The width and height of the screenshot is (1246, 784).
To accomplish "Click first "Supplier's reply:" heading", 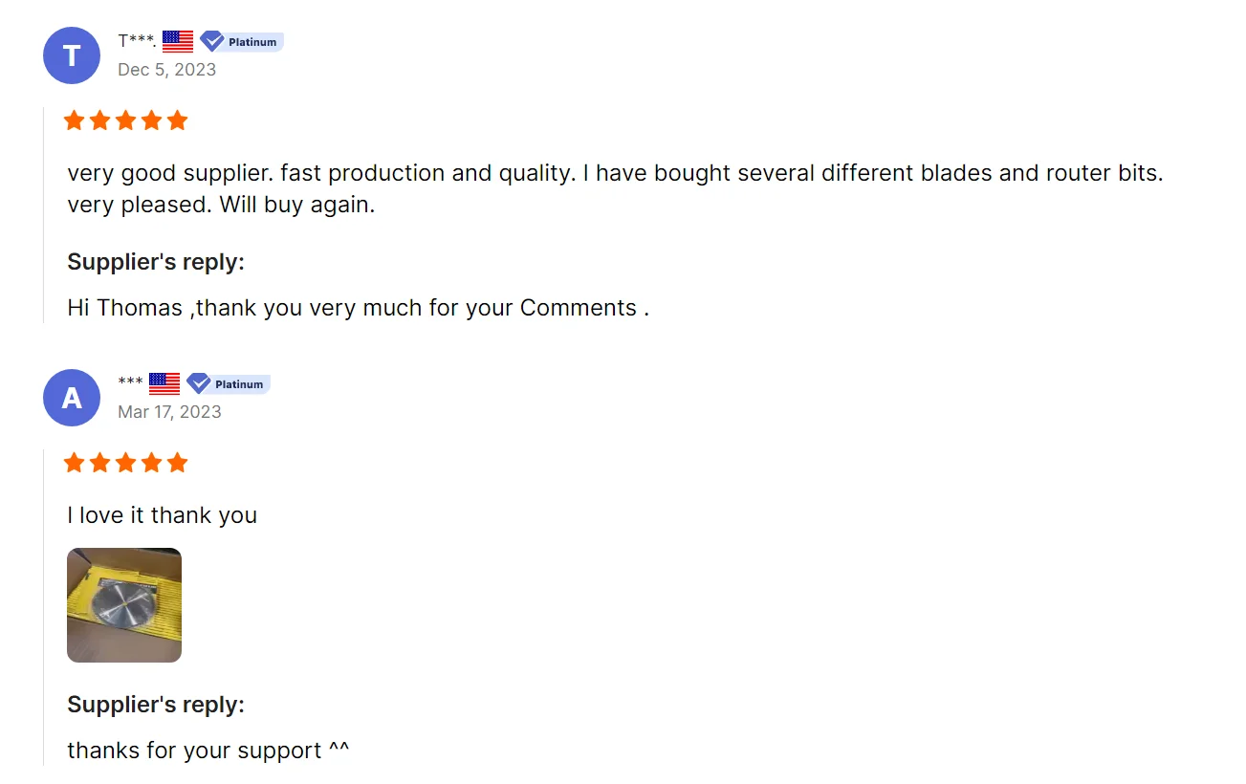I will point(156,262).
